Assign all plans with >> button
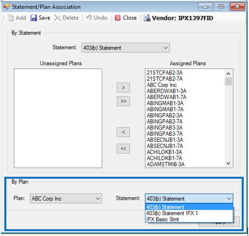Image resolution: width=249 pixels, height=236 pixels. click(x=123, y=101)
